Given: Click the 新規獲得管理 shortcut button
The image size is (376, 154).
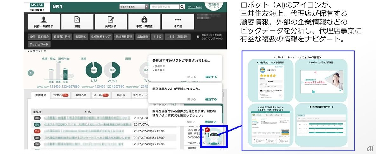Looking at the screenshot, I should 124,37.
